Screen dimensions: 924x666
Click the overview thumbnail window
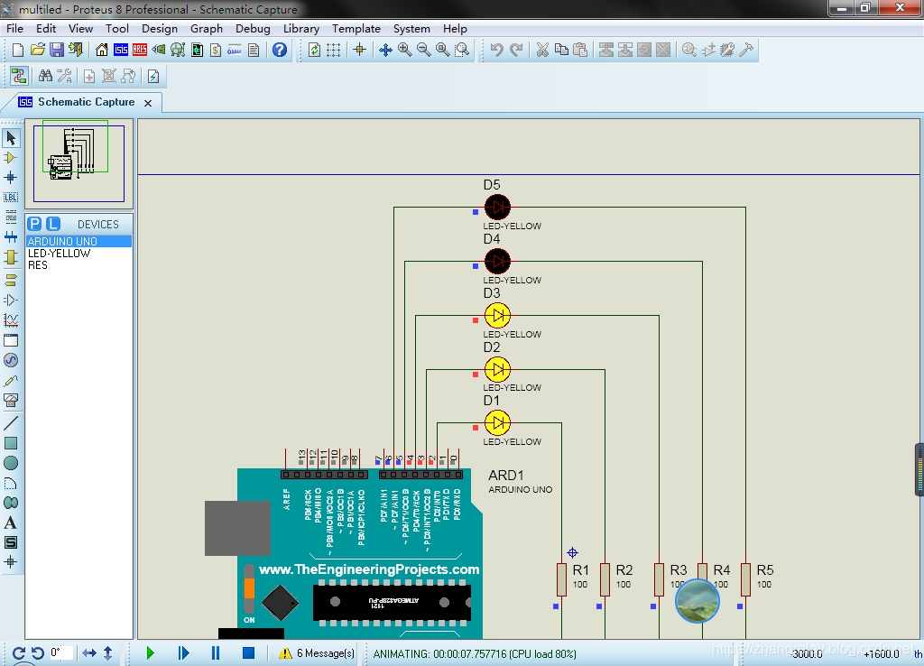click(79, 163)
